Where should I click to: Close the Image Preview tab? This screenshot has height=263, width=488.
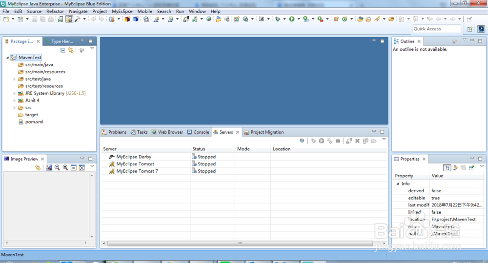[42, 159]
